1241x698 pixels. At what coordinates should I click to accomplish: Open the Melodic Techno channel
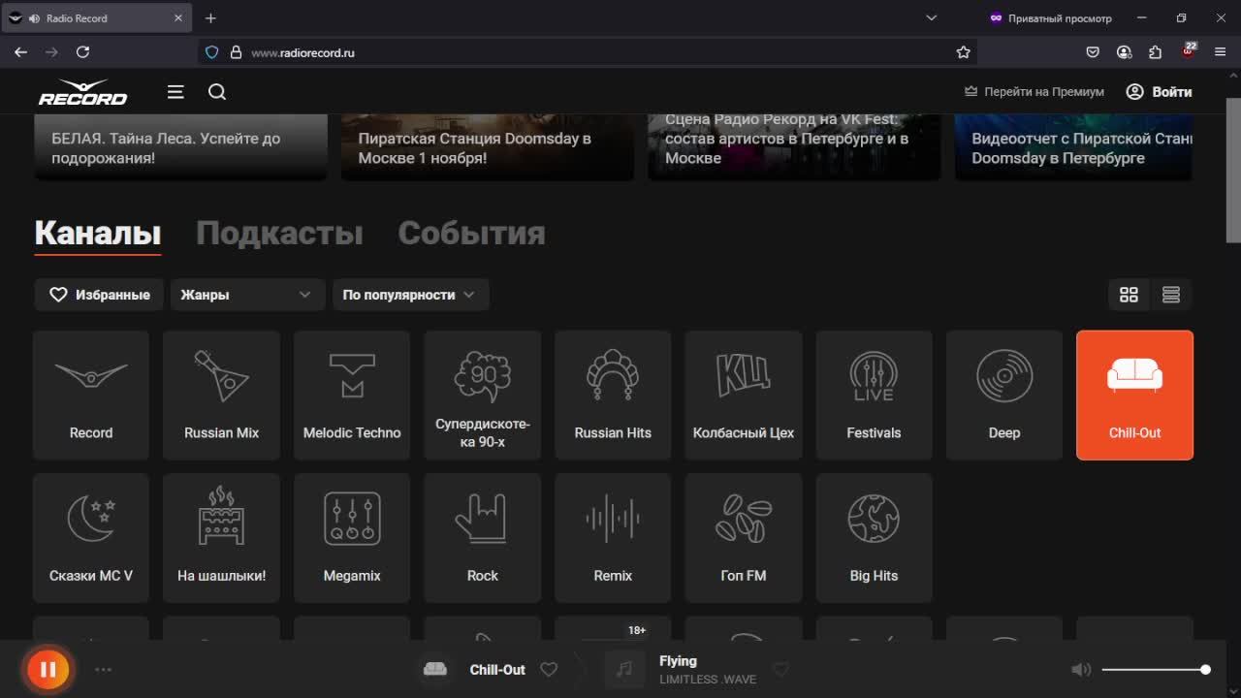(352, 396)
